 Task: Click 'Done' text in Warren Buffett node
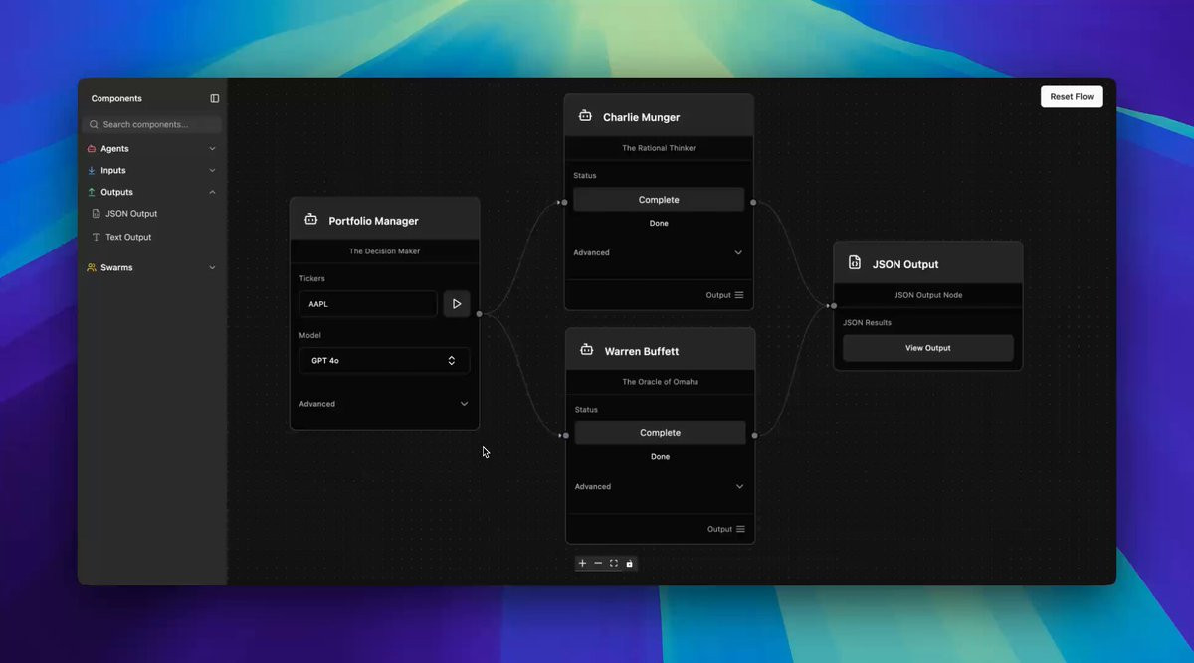[x=660, y=457]
